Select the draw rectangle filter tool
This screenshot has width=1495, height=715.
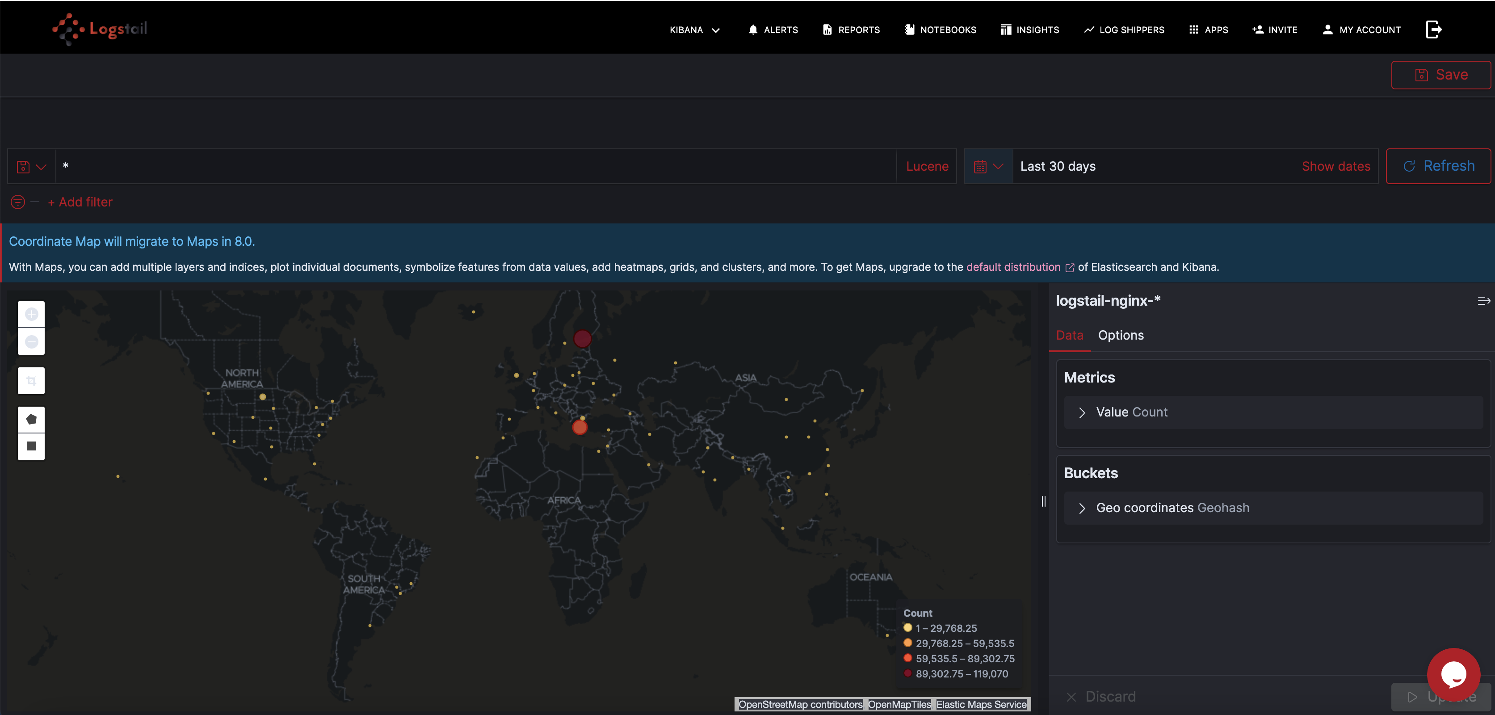click(31, 446)
